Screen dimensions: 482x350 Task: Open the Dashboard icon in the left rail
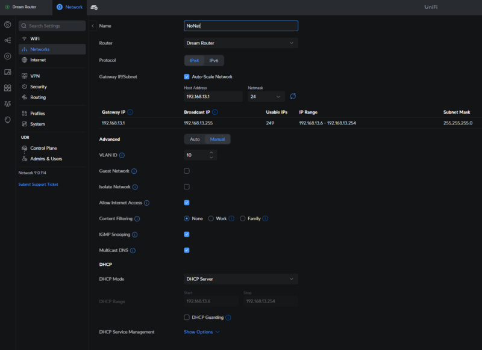[8, 25]
